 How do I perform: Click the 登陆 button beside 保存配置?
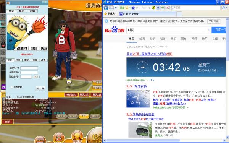tap(40, 88)
